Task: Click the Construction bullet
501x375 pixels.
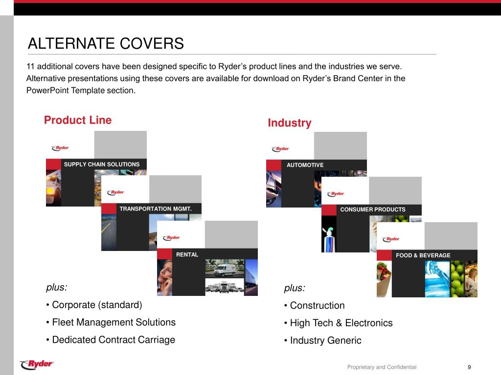Action: coord(315,306)
